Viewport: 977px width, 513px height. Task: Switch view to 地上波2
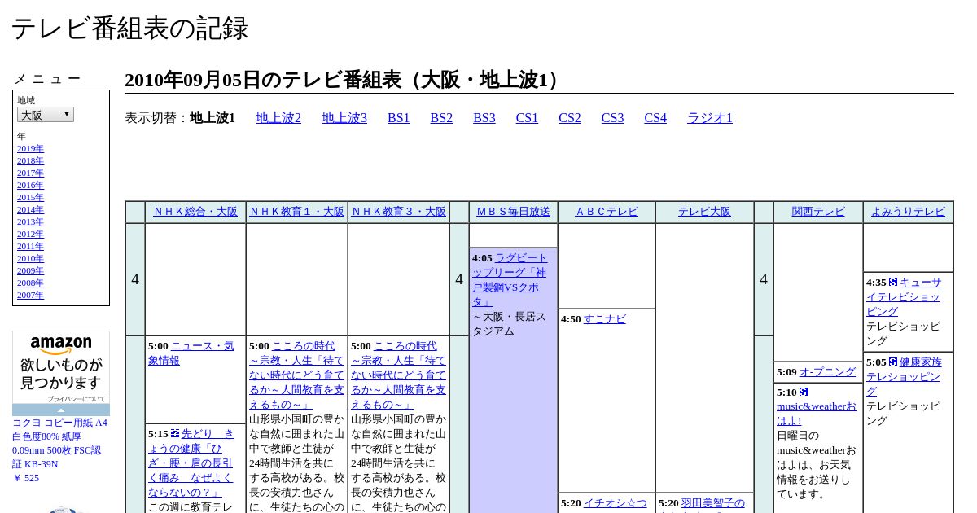pos(278,118)
